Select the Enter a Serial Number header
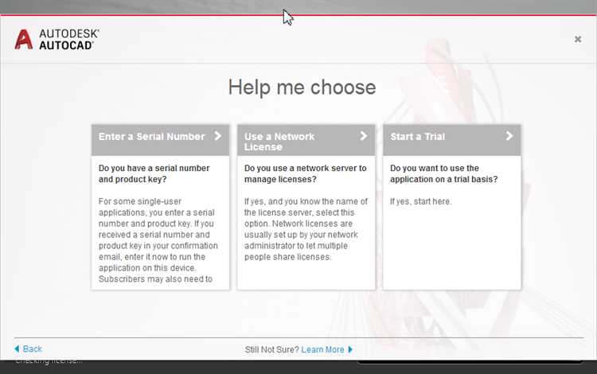This screenshot has width=597, height=374. (x=160, y=139)
